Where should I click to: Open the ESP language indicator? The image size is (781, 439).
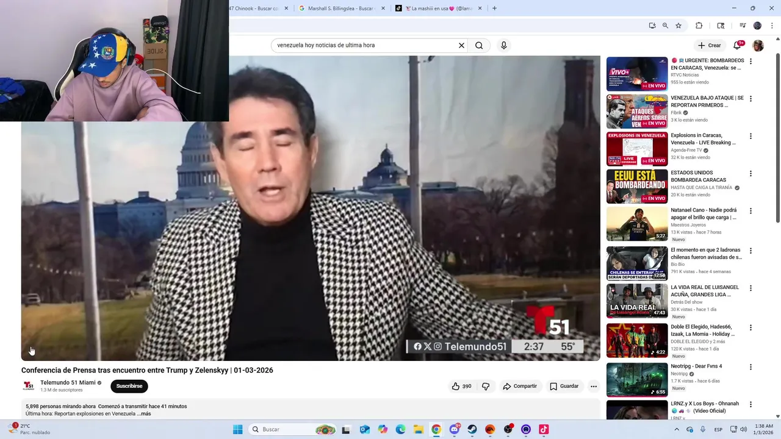[719, 429]
